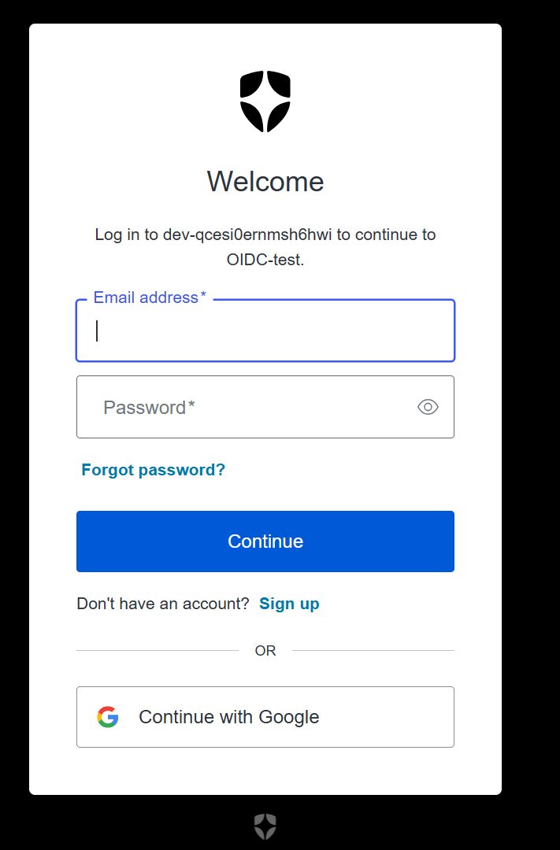This screenshot has width=560, height=850.
Task: Click the divider line left of OR
Action: tap(158, 651)
